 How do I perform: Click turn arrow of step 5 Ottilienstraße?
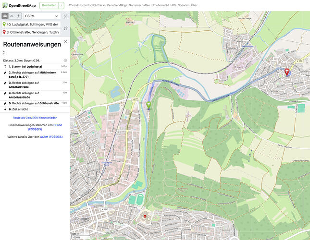point(5,103)
